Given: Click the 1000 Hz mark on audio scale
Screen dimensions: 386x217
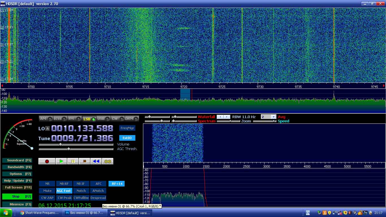Looking at the screenshot, I should point(186,166).
